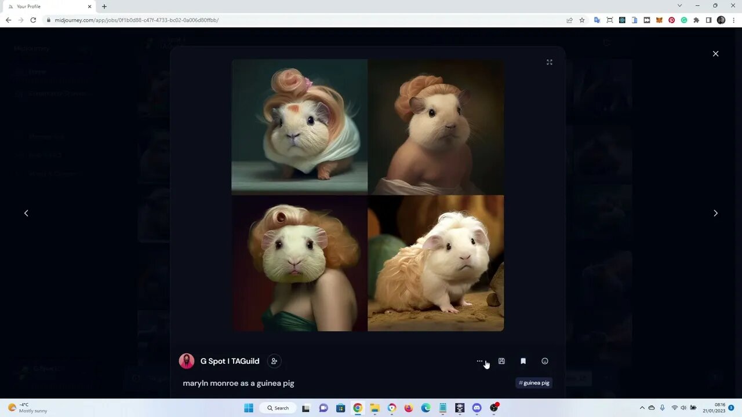Image resolution: width=742 pixels, height=417 pixels.
Task: Open the weather widget Mostly sunny
Action: click(27, 408)
